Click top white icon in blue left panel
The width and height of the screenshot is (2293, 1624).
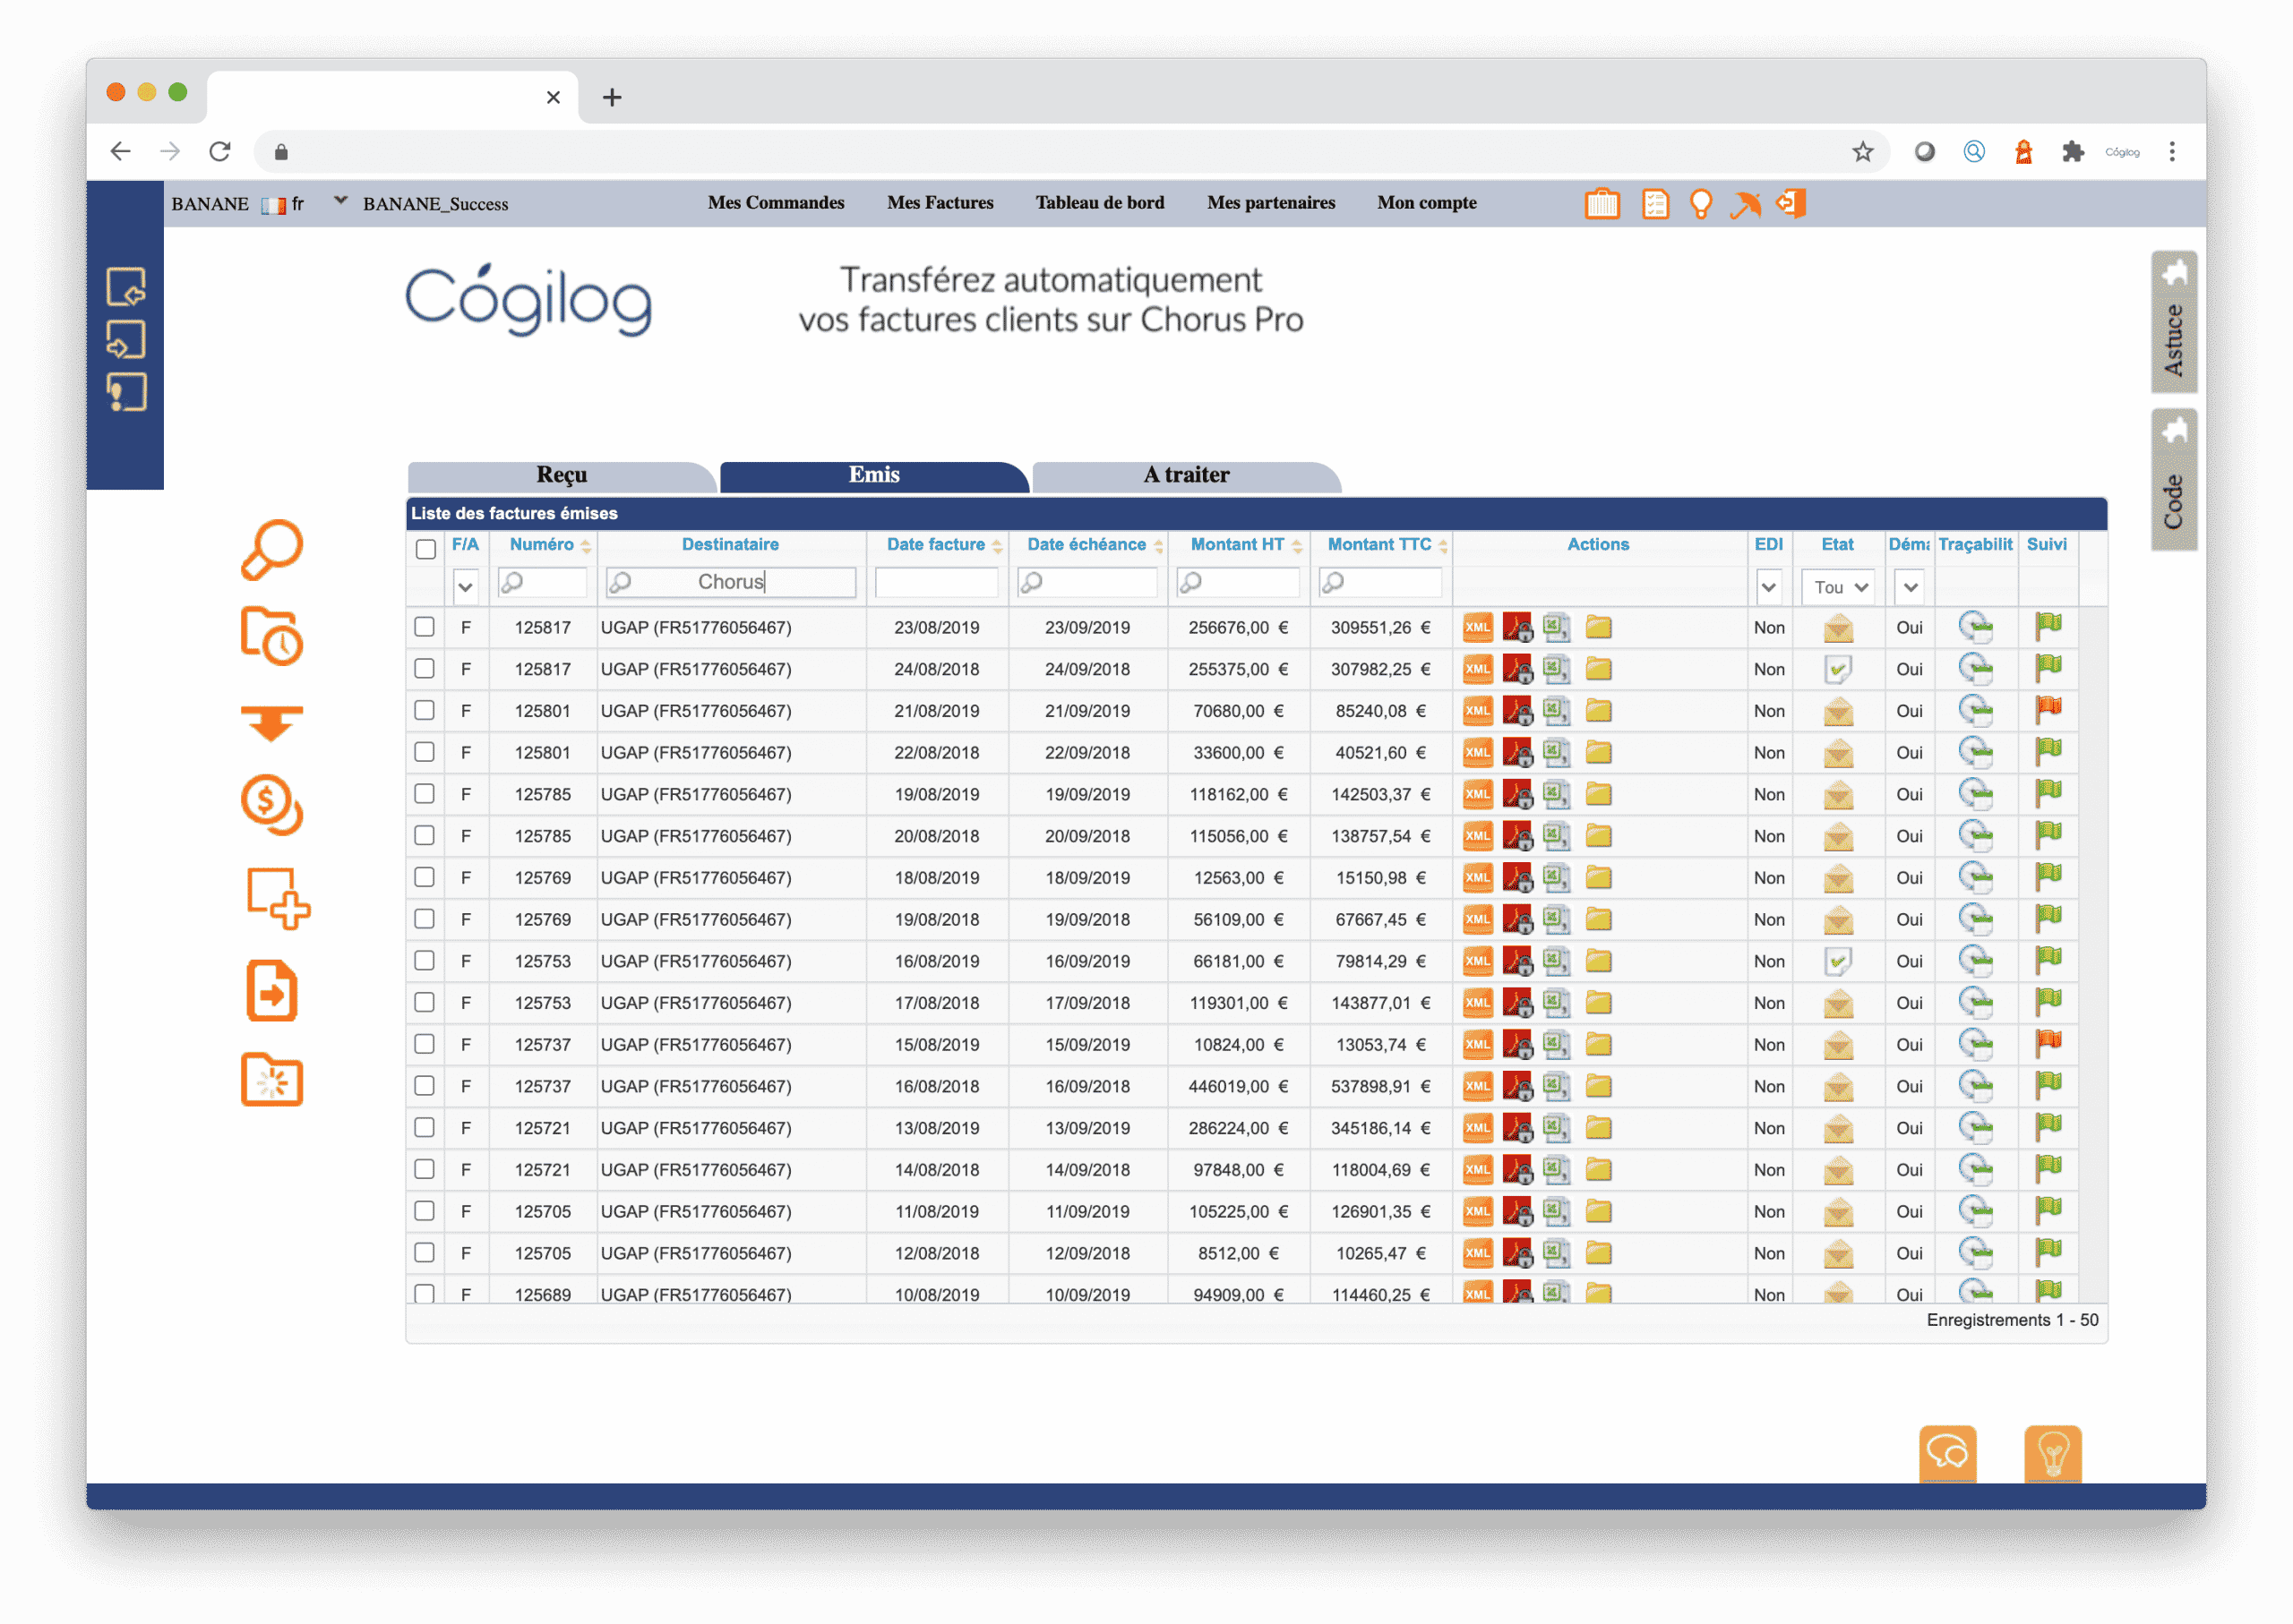126,286
